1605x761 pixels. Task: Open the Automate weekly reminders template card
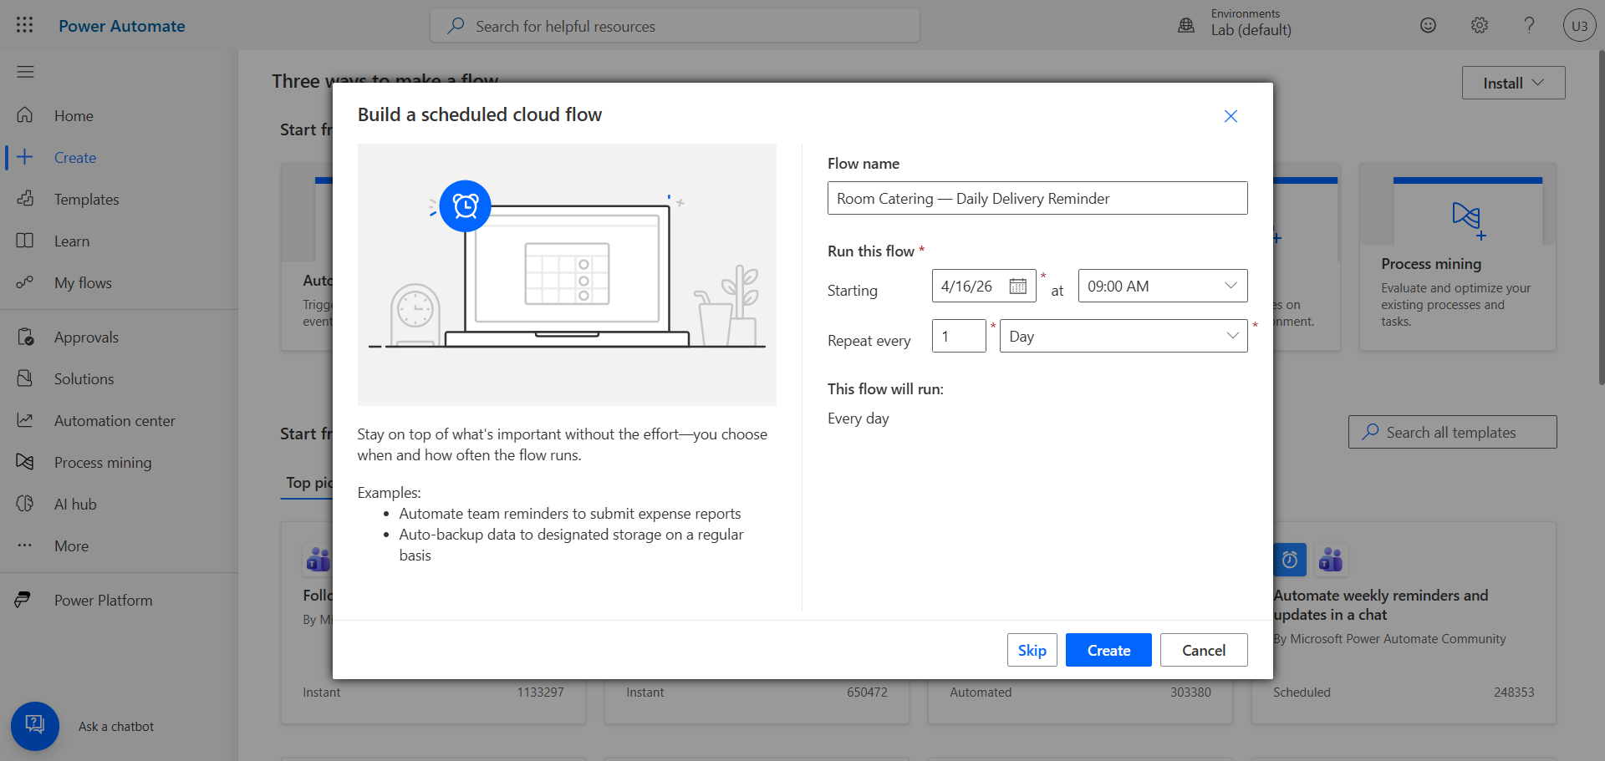point(1404,623)
